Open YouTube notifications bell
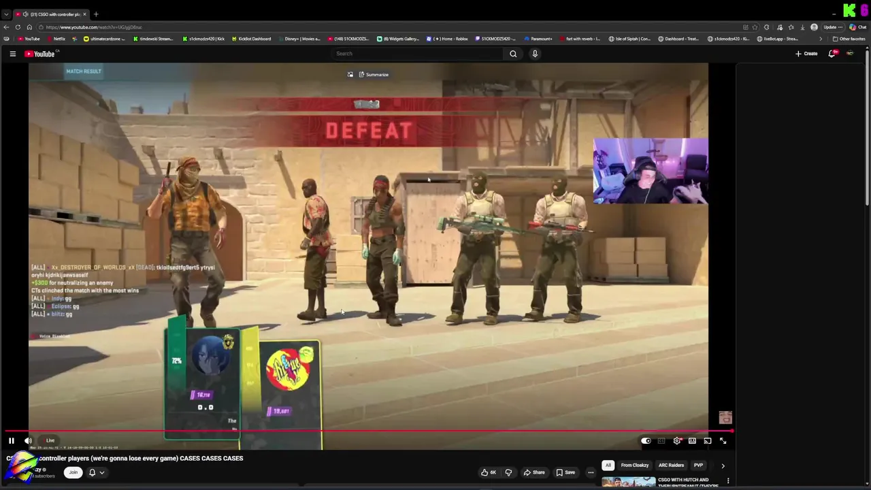 [x=832, y=54]
